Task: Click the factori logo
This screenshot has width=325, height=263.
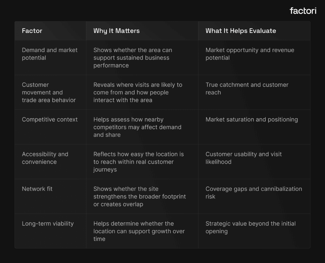Action: pyautogui.click(x=303, y=11)
